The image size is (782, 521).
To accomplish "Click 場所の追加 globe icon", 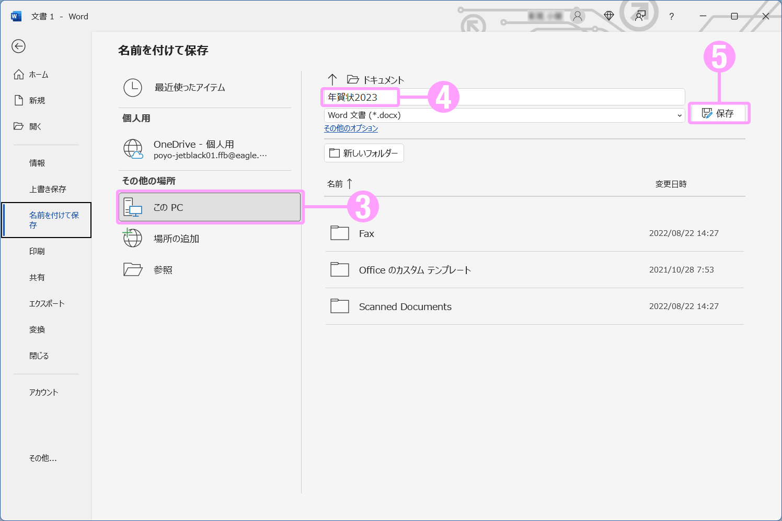I will point(133,238).
